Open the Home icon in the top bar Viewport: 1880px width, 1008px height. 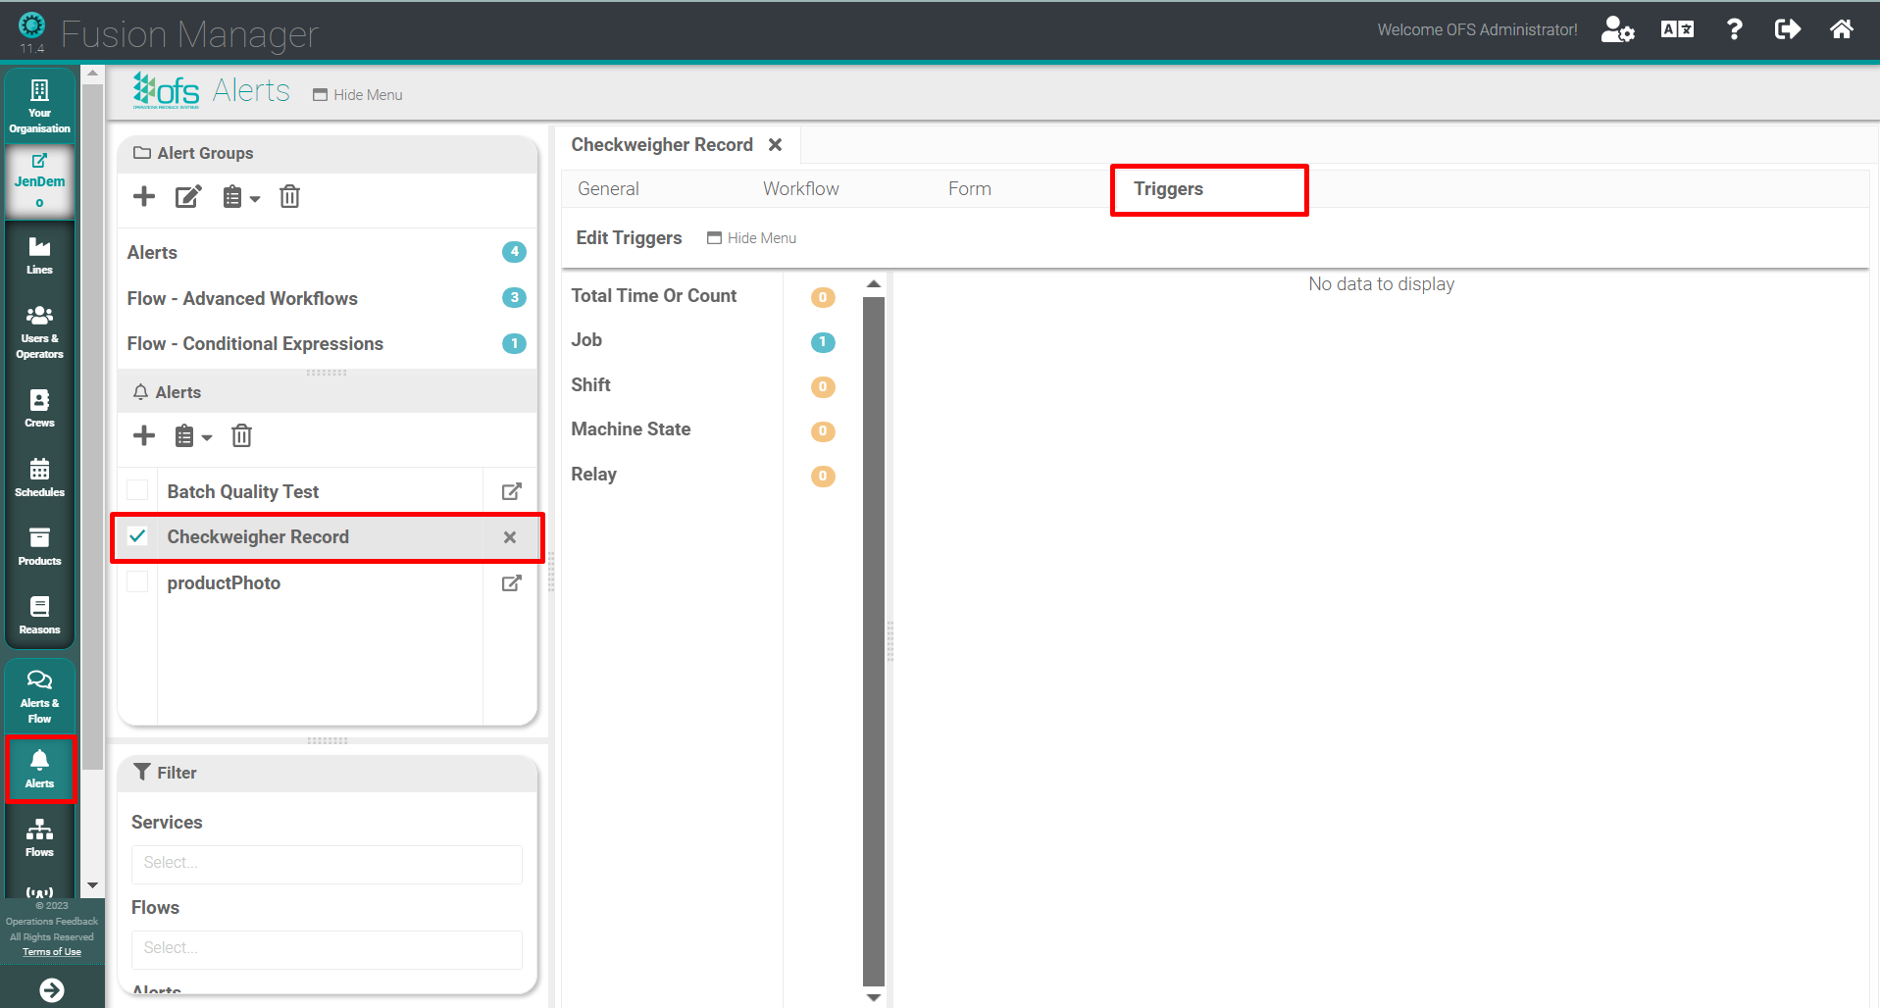click(1843, 29)
